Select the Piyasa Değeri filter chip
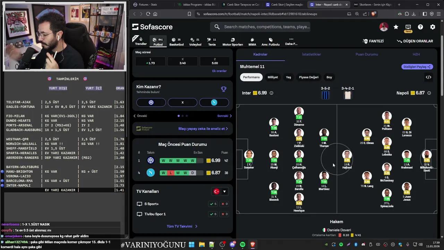This screenshot has width=444, height=250. coord(309,77)
